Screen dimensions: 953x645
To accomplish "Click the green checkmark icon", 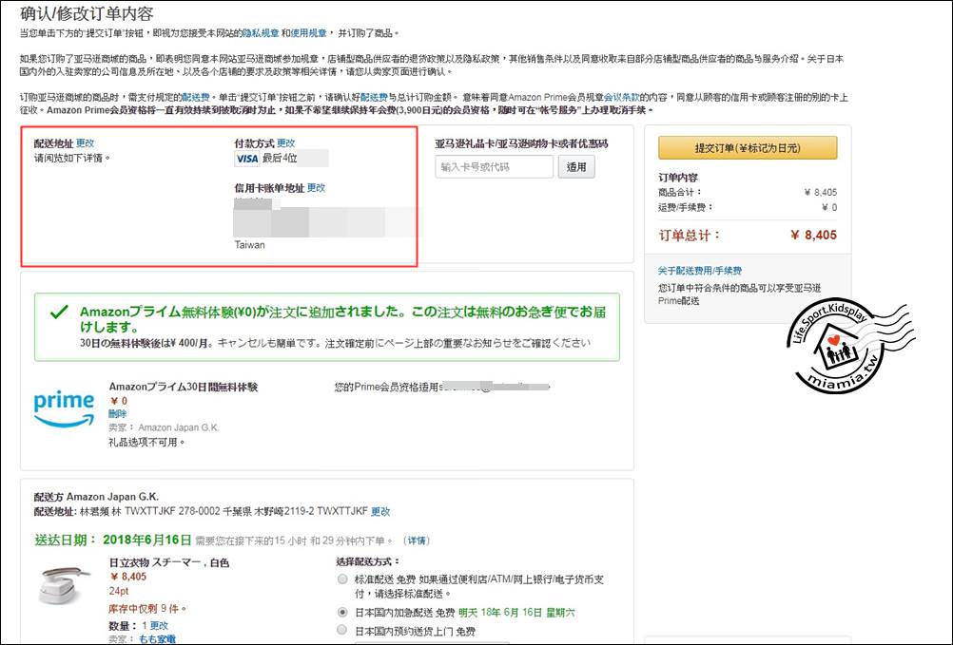I will point(59,312).
